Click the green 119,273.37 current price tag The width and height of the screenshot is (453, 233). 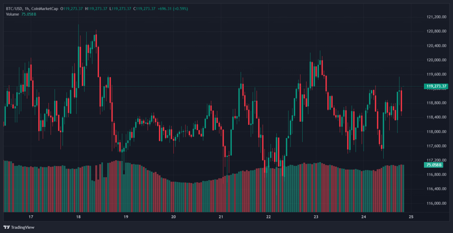click(437, 86)
